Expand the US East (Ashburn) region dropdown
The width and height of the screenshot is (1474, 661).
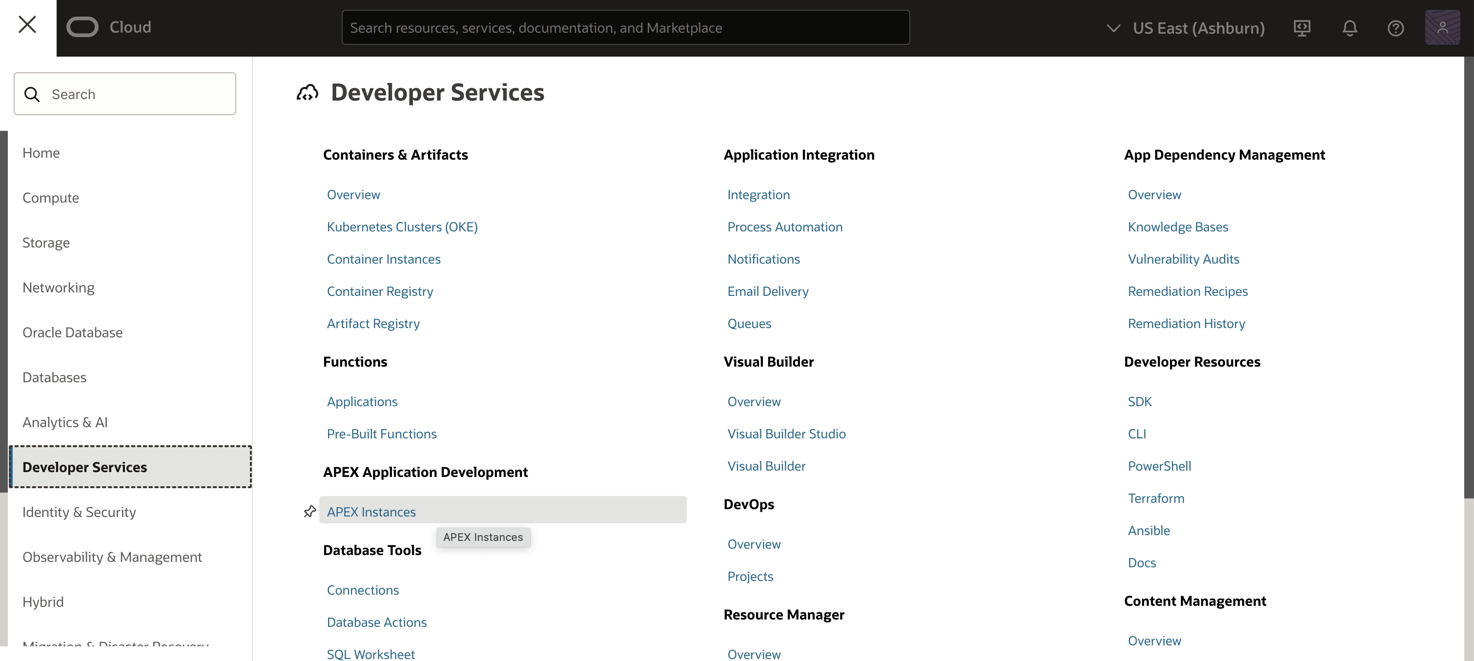(1198, 27)
